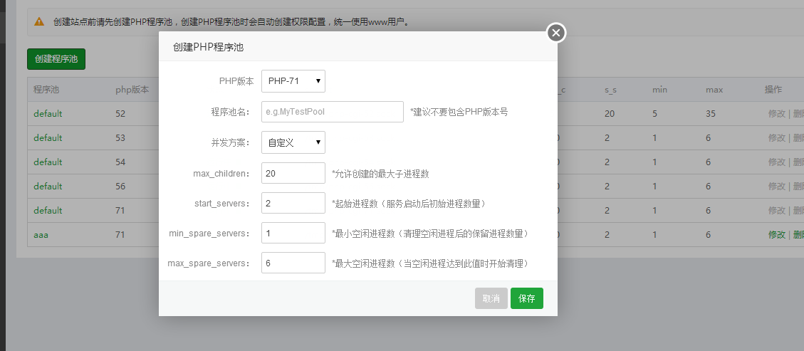Click the max_spare_servers input with value 6
The image size is (804, 351).
293,263
